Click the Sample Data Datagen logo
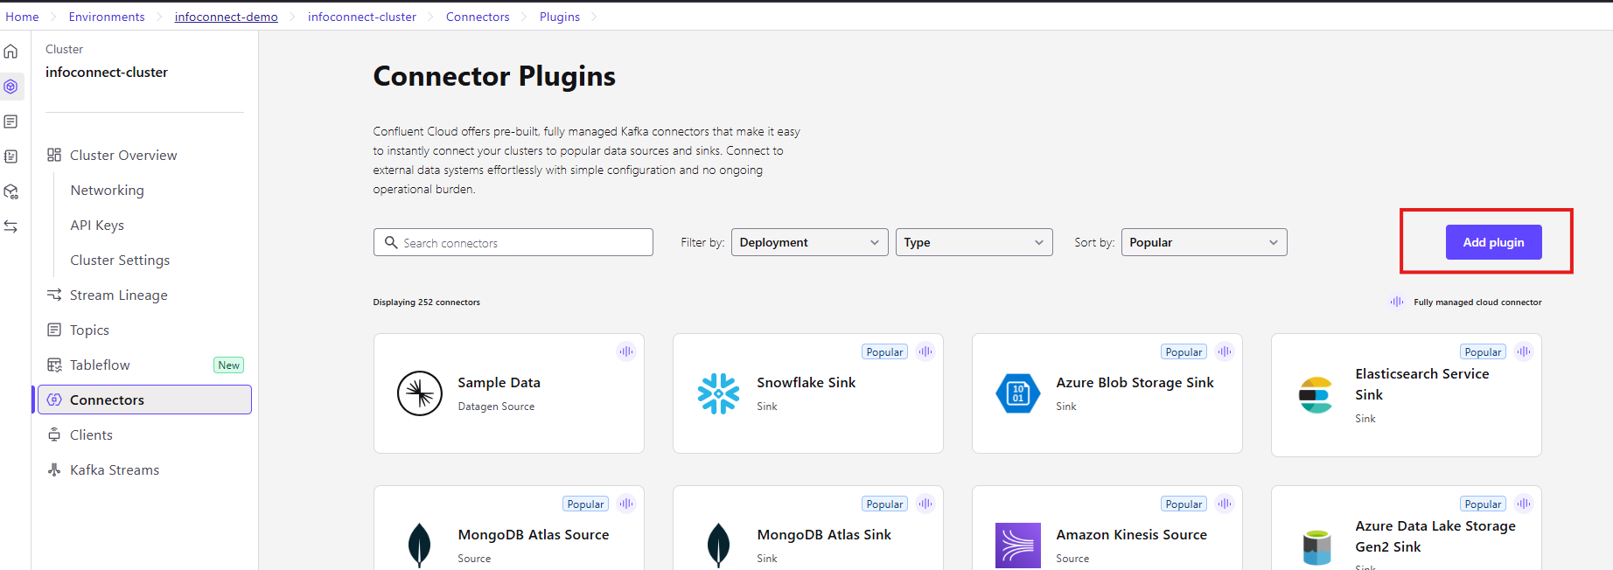The height and width of the screenshot is (570, 1613). (x=420, y=393)
